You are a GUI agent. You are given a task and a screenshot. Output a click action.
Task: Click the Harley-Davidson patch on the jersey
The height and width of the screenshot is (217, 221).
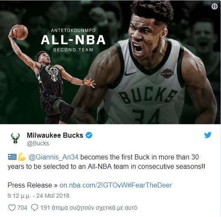click(x=167, y=73)
